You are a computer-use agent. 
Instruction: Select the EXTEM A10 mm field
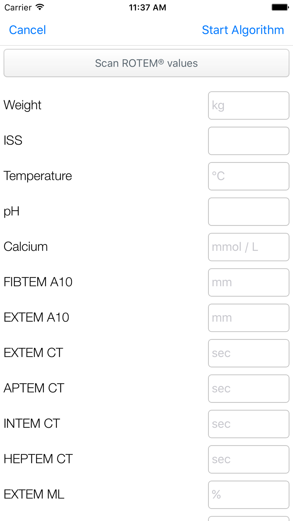pos(248,318)
